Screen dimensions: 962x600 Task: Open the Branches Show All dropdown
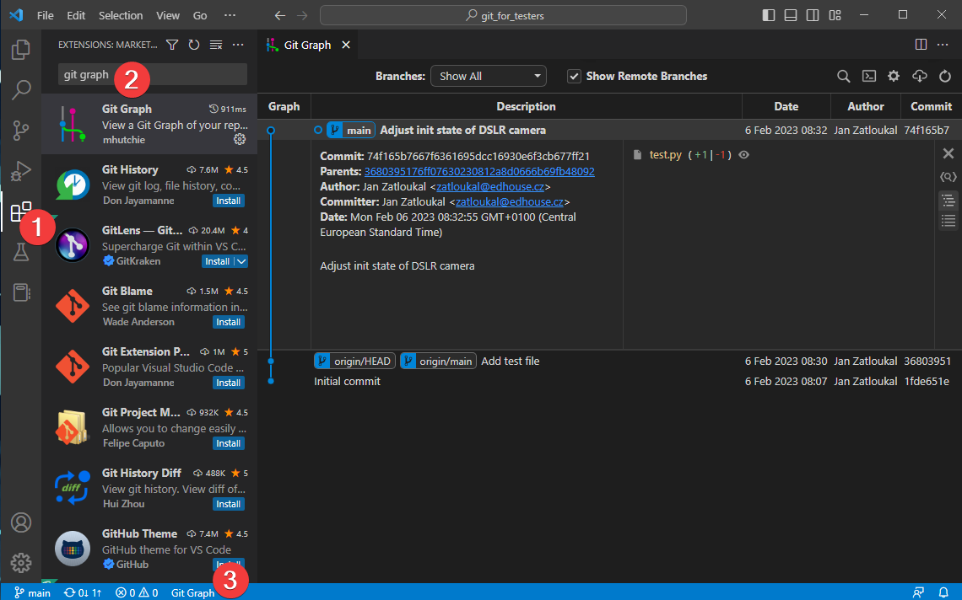click(x=489, y=76)
